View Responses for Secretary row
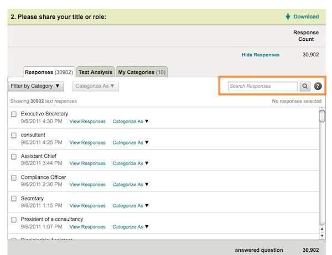 pos(87,205)
